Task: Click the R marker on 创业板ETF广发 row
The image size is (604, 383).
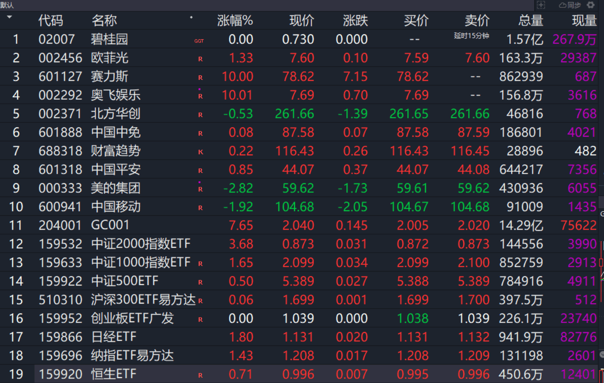Action: click(200, 319)
